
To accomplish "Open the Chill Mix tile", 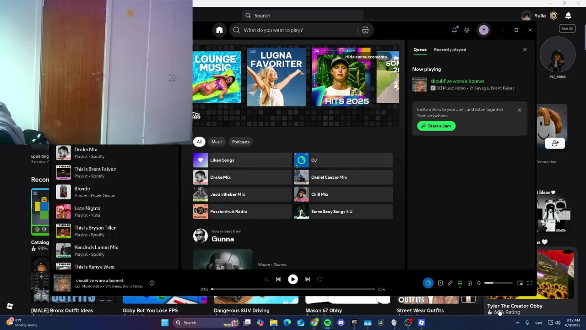I will pyautogui.click(x=343, y=194).
